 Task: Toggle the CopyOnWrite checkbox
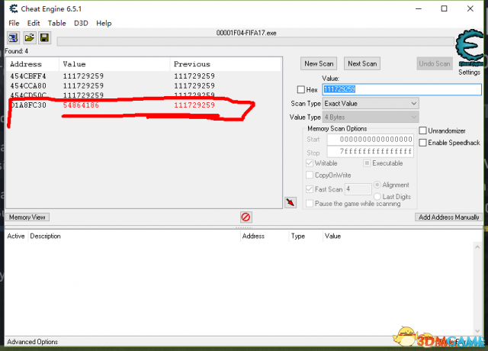tap(310, 175)
